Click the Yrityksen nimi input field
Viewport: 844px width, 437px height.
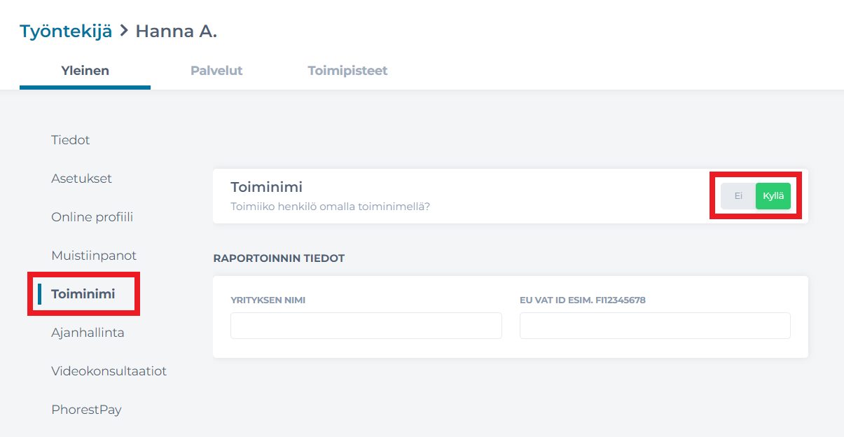tap(366, 325)
